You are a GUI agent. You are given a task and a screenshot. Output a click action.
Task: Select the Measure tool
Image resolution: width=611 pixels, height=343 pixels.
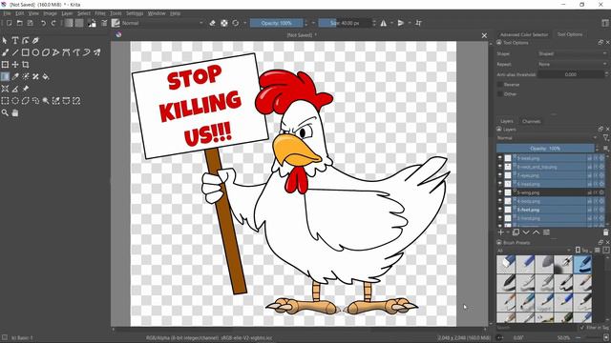pyautogui.click(x=15, y=89)
